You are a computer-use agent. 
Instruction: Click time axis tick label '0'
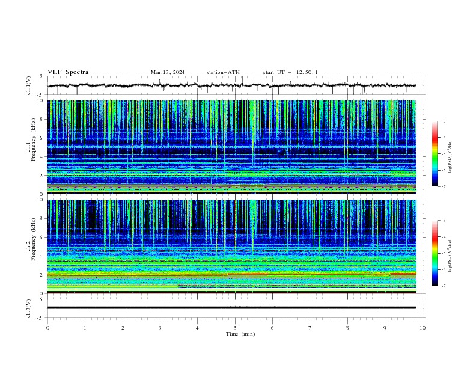(47, 328)
